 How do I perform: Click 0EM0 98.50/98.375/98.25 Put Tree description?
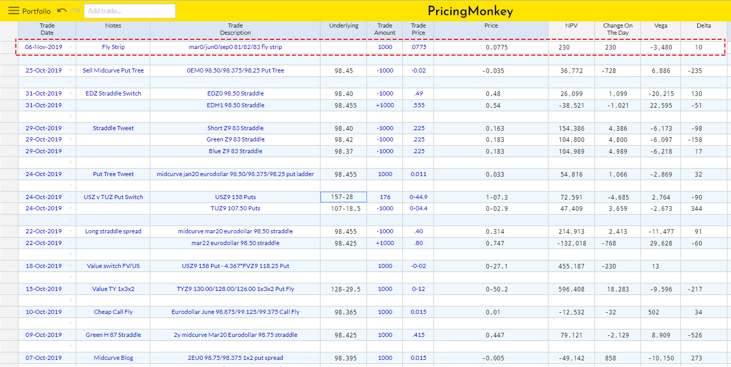235,70
